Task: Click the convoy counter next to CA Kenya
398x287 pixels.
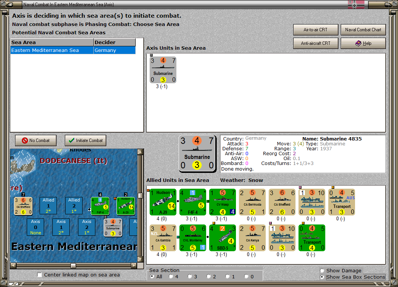Action: click(x=282, y=238)
